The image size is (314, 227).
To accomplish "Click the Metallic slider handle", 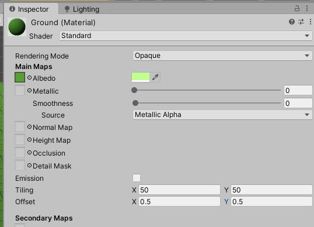I will 134,90.
